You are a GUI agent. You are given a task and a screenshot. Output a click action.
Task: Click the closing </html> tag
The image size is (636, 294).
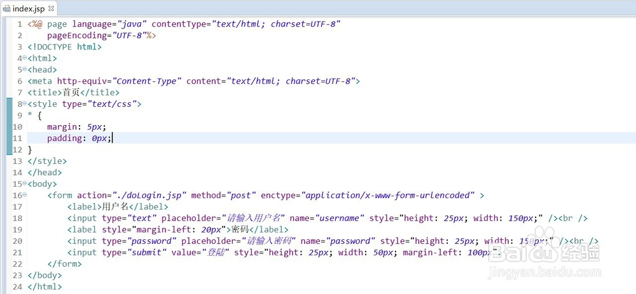coord(45,287)
